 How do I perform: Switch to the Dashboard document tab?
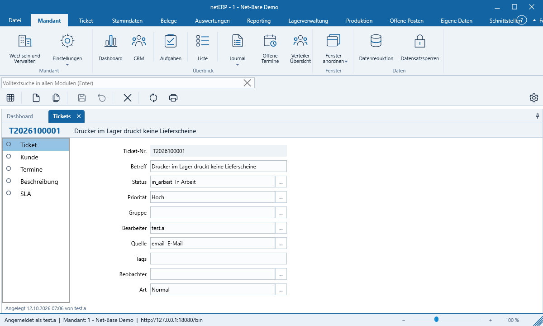click(20, 116)
